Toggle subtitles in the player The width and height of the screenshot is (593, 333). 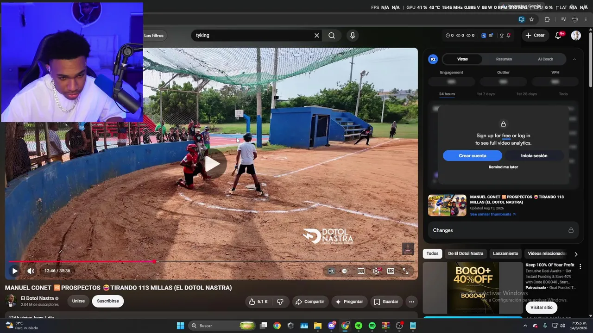pos(361,271)
